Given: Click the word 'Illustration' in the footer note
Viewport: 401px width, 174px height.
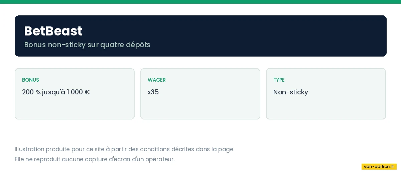Looking at the screenshot, I should coord(29,149).
